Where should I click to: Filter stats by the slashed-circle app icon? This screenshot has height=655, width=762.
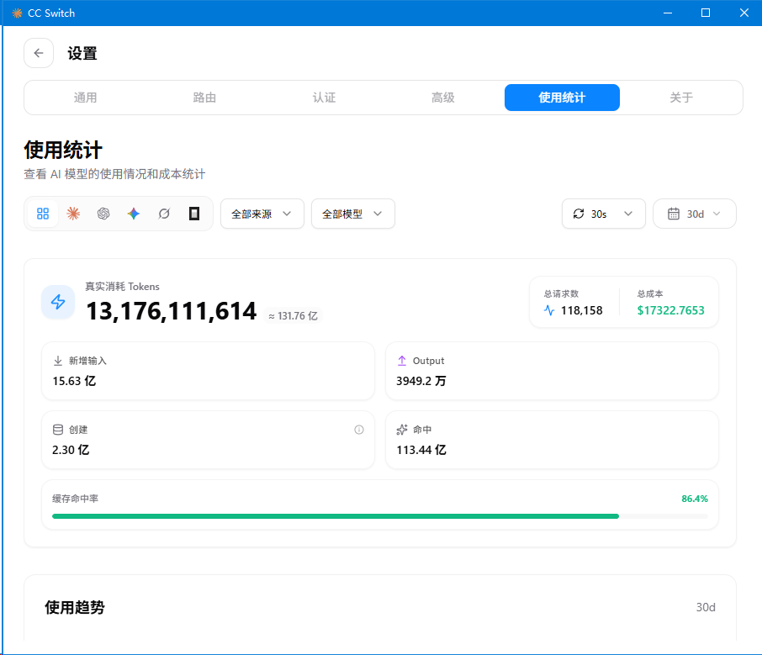coord(164,214)
